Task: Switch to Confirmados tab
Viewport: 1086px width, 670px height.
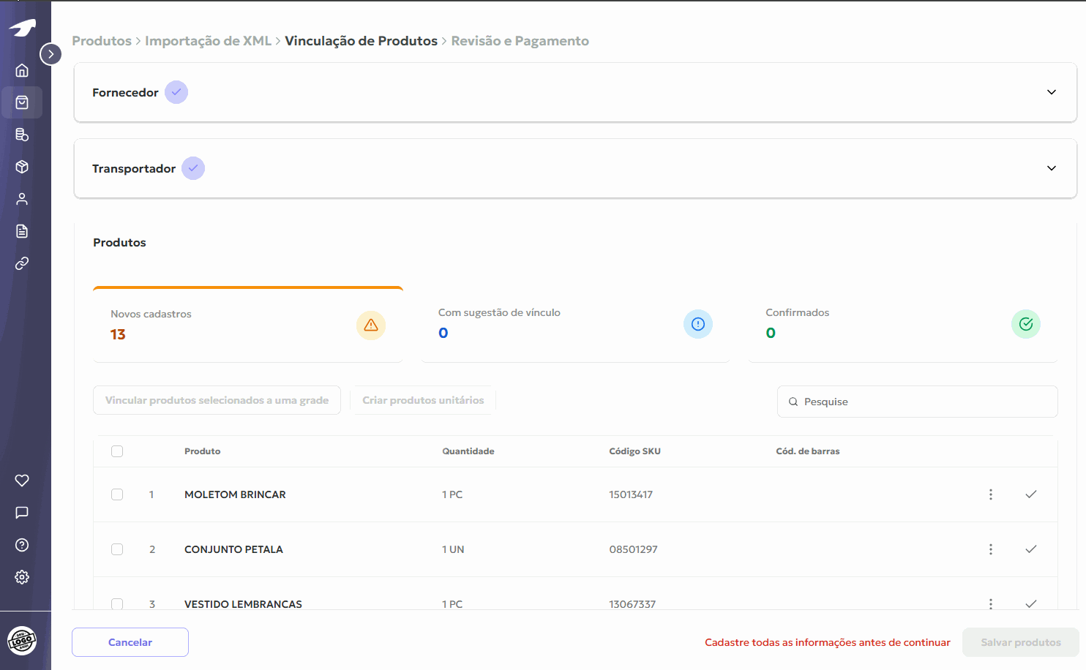Action: pos(902,324)
